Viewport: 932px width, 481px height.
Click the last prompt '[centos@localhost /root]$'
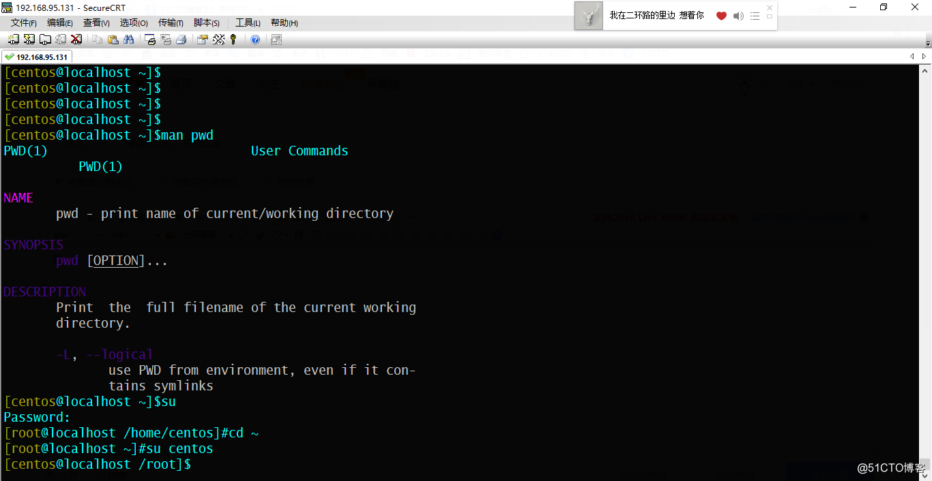point(98,464)
